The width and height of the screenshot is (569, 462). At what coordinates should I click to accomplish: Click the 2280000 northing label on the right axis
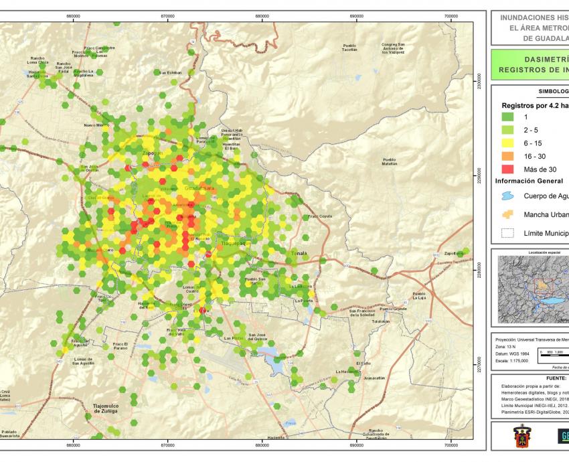pyautogui.click(x=480, y=271)
